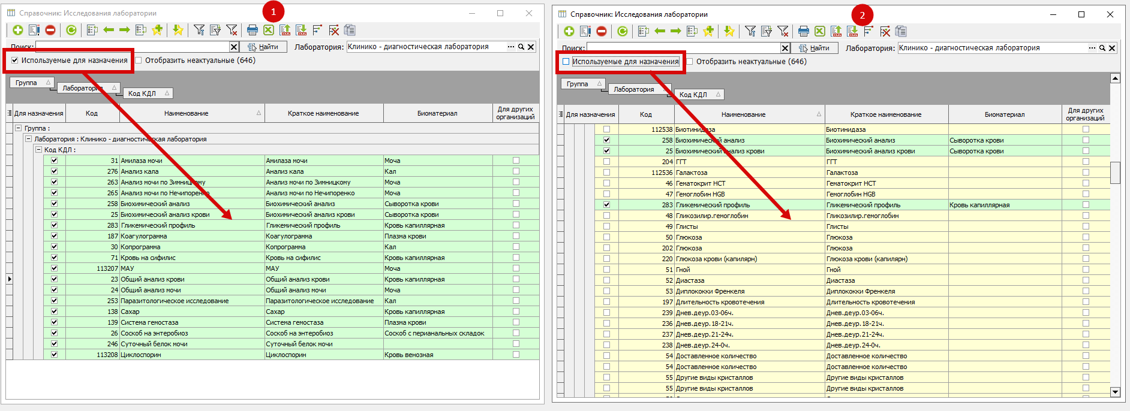Click 'Наименование' column header in right window

(x=749, y=114)
